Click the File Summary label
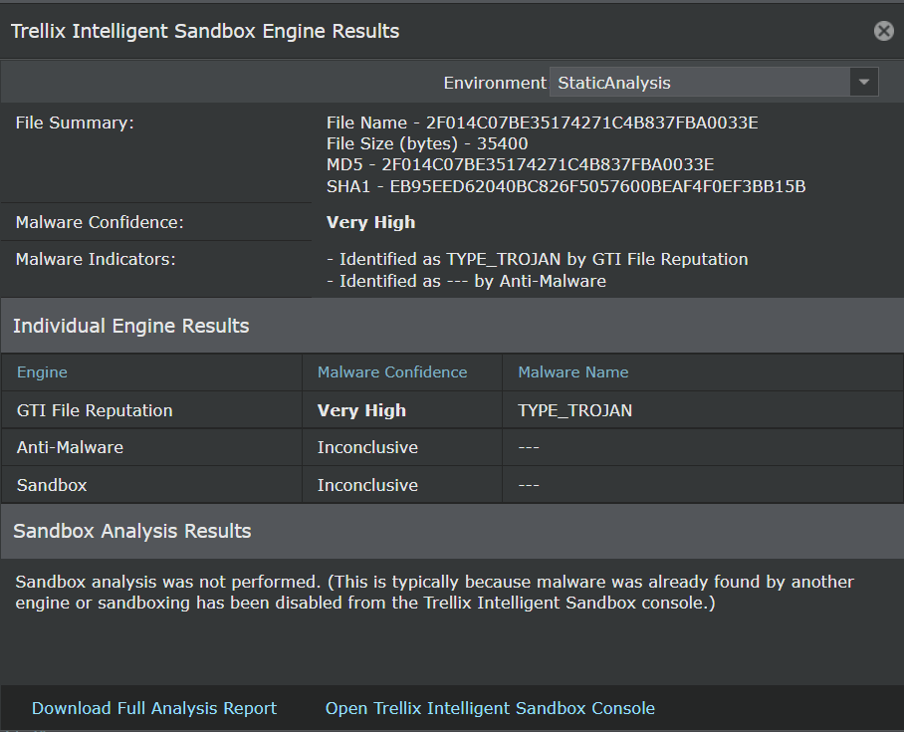 tap(75, 122)
